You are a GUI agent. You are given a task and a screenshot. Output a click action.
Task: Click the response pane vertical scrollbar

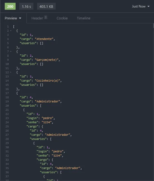[x=153, y=26]
